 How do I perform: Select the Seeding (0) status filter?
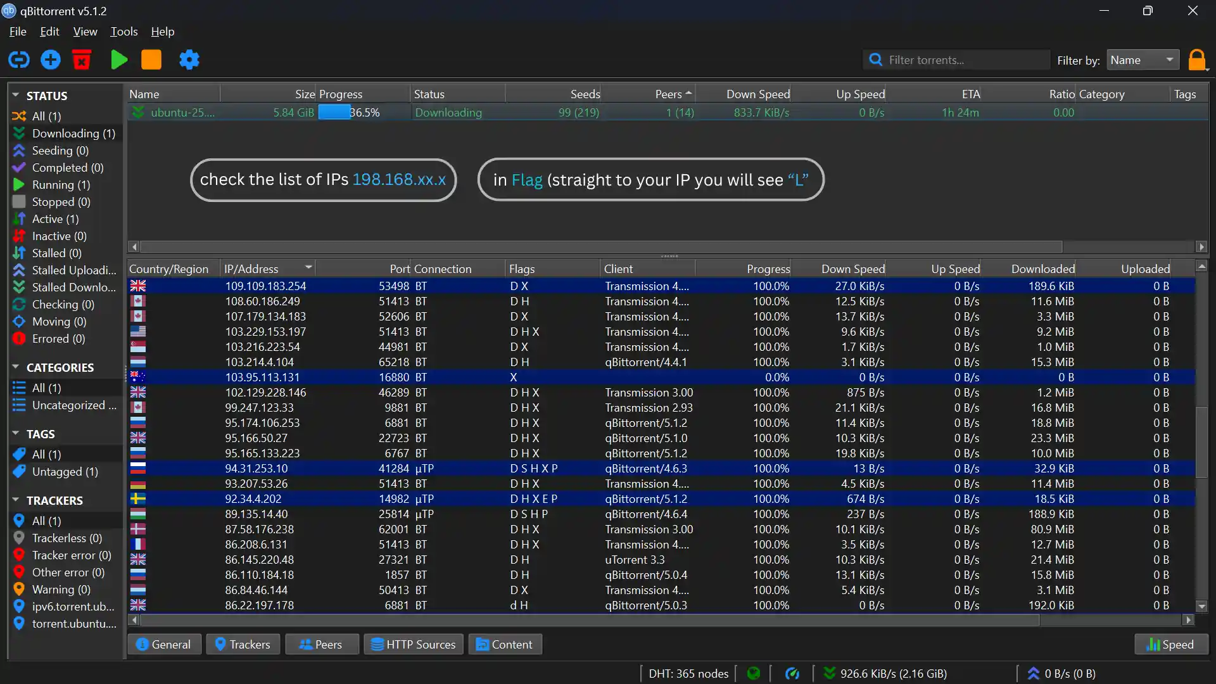[x=65, y=150]
